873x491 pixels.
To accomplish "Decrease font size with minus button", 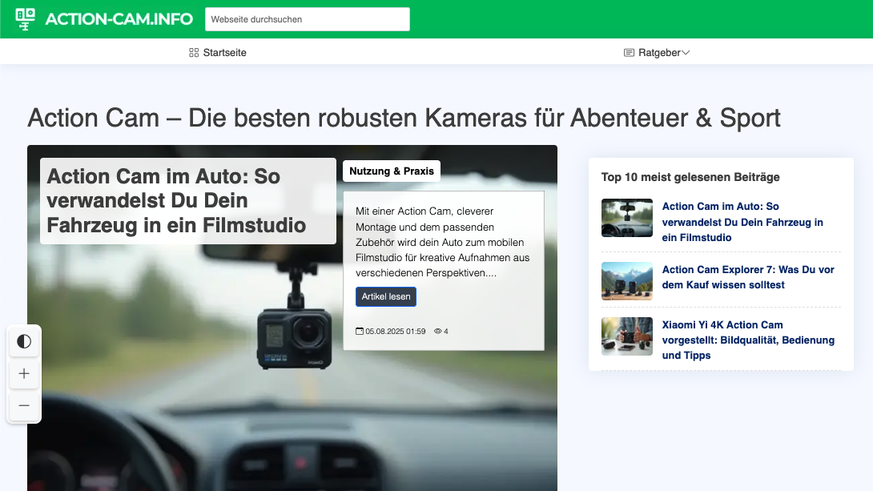I will tap(24, 406).
